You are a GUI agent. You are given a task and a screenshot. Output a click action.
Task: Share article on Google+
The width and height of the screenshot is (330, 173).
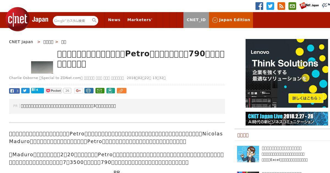(x=79, y=91)
